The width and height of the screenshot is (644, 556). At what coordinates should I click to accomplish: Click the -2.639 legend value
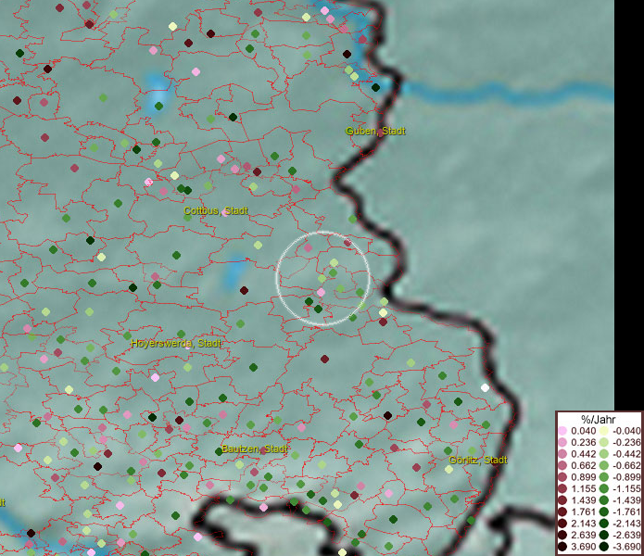(x=626, y=535)
